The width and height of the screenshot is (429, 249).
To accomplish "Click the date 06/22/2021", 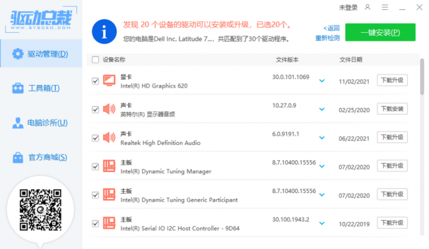I will click(354, 138).
